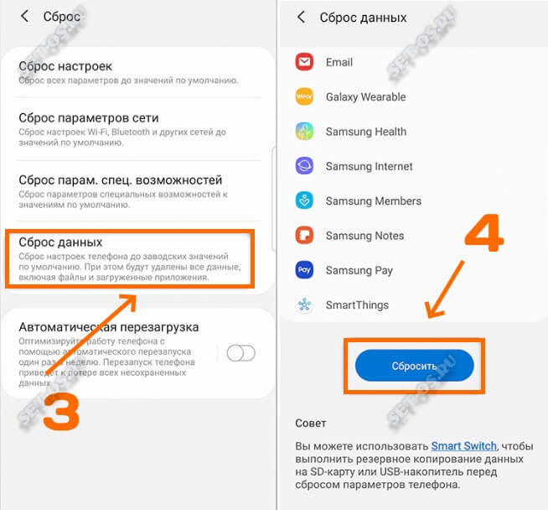Go back from the Сброс данных screen
The width and height of the screenshot is (548, 510).
coord(301,17)
